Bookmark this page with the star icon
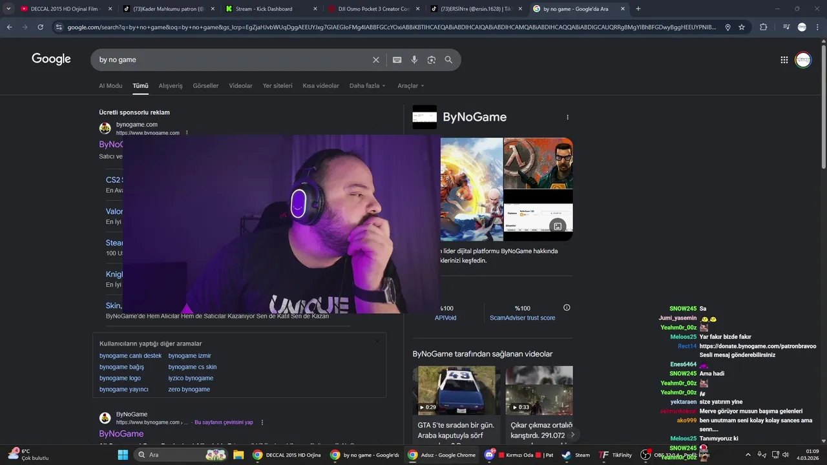 click(742, 27)
